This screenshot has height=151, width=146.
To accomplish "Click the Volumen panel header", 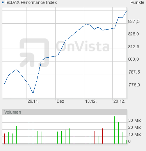I will point(64,112).
